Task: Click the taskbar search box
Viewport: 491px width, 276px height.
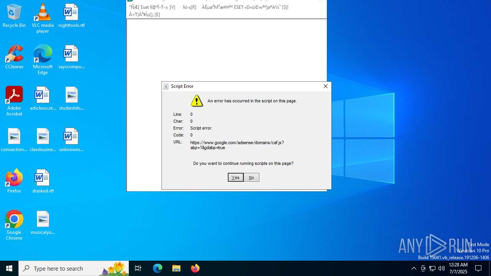Action: point(74,268)
